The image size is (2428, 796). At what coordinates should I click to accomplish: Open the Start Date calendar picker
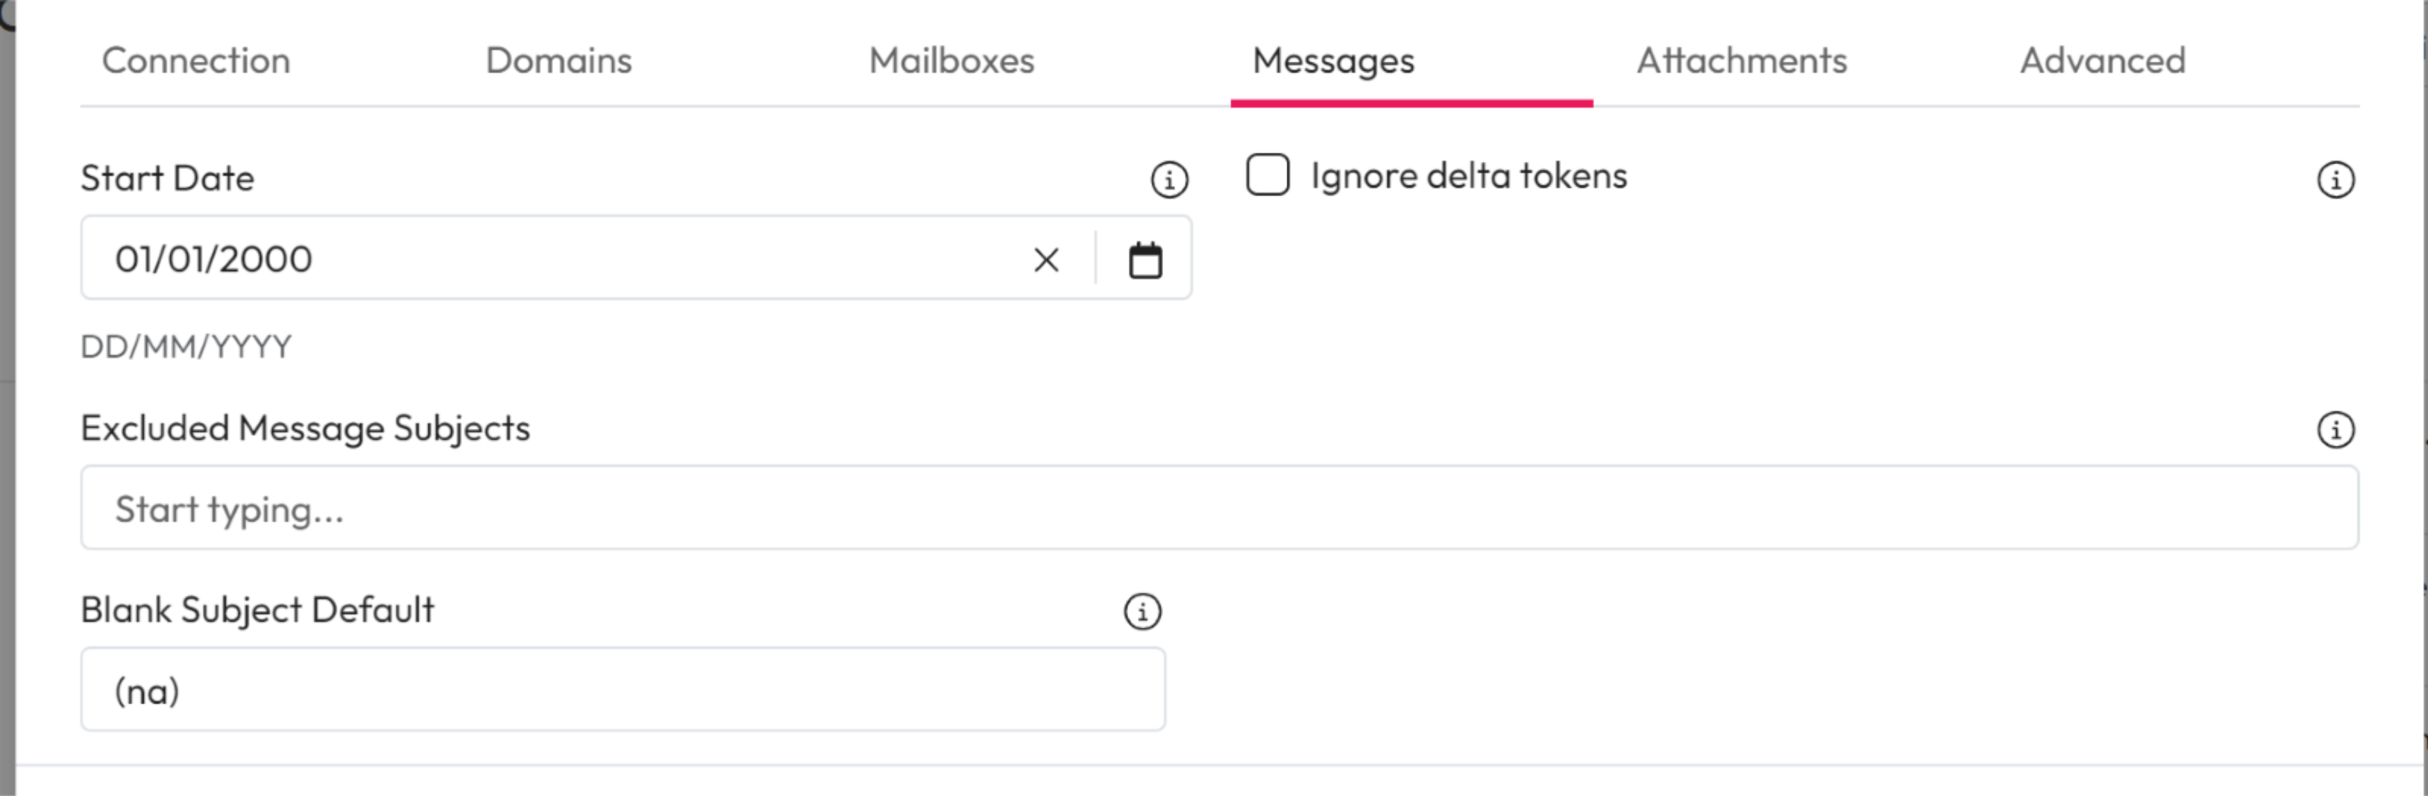1145,260
